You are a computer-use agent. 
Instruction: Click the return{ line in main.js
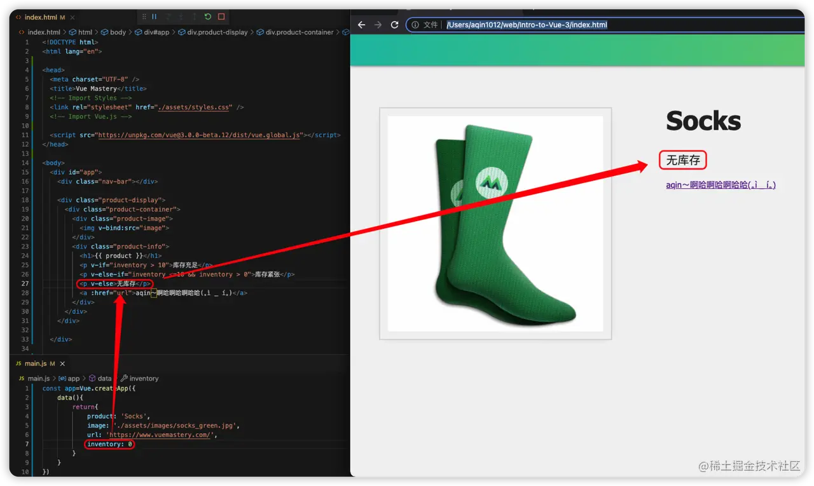(x=85, y=407)
